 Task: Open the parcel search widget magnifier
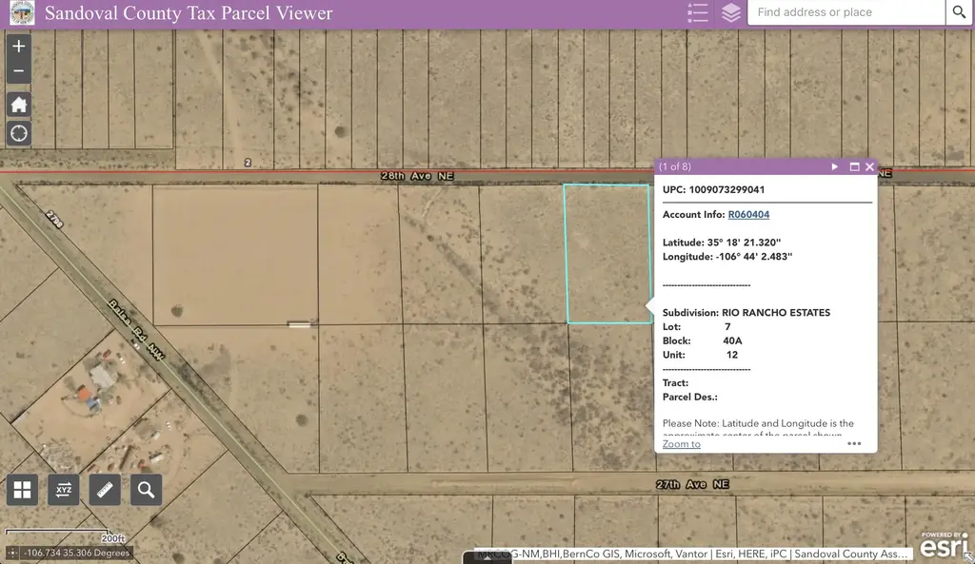tap(146, 490)
